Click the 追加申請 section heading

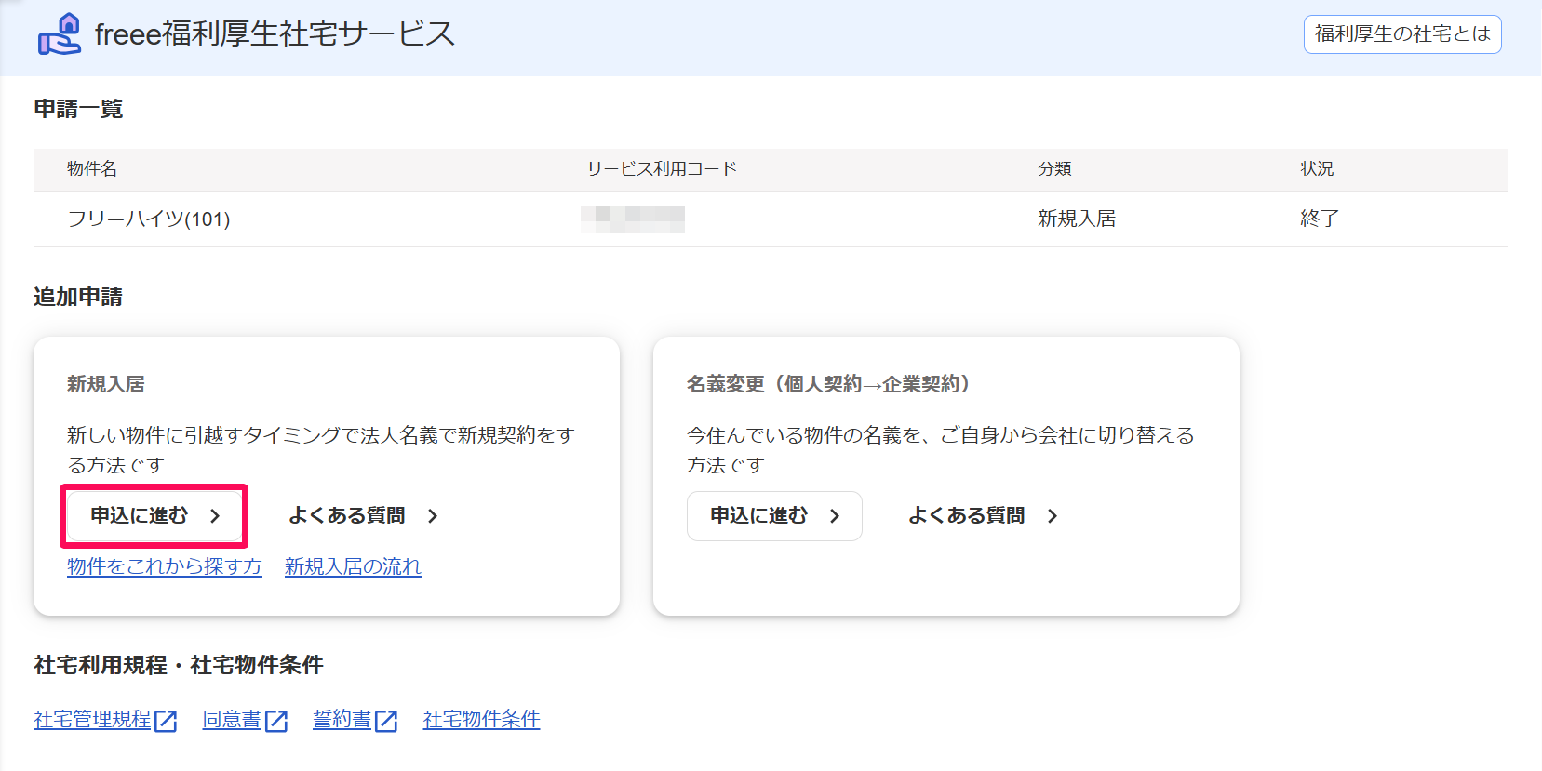[78, 297]
